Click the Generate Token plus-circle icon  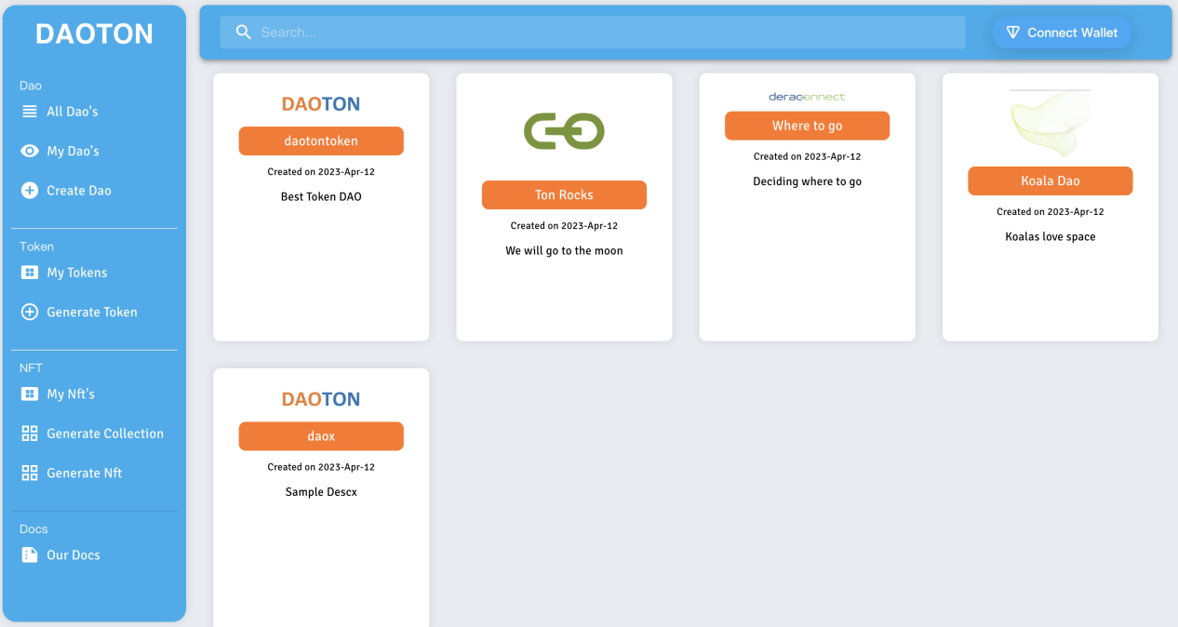(30, 313)
